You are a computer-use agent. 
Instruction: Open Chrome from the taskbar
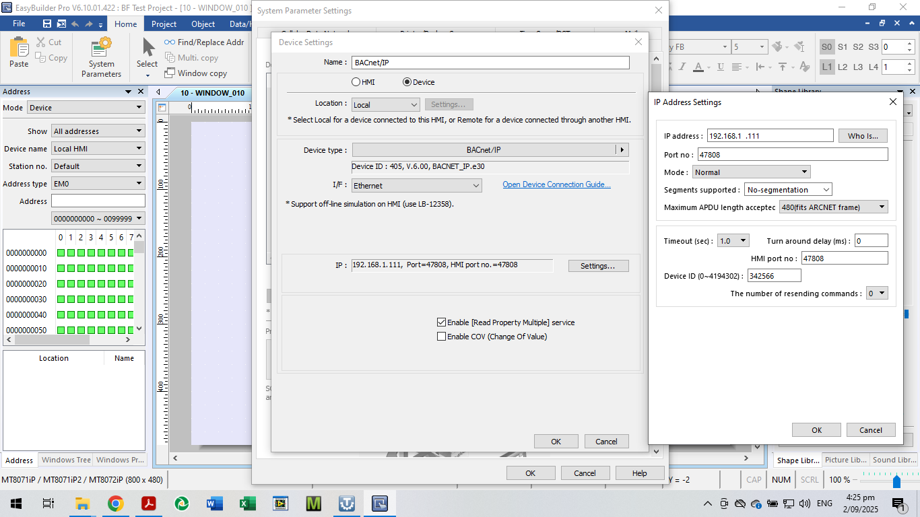click(x=115, y=503)
